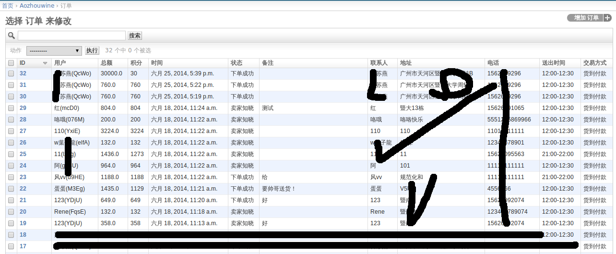The width and height of the screenshot is (616, 254).
Task: Check the box for order 29
Action: pyautogui.click(x=11, y=109)
